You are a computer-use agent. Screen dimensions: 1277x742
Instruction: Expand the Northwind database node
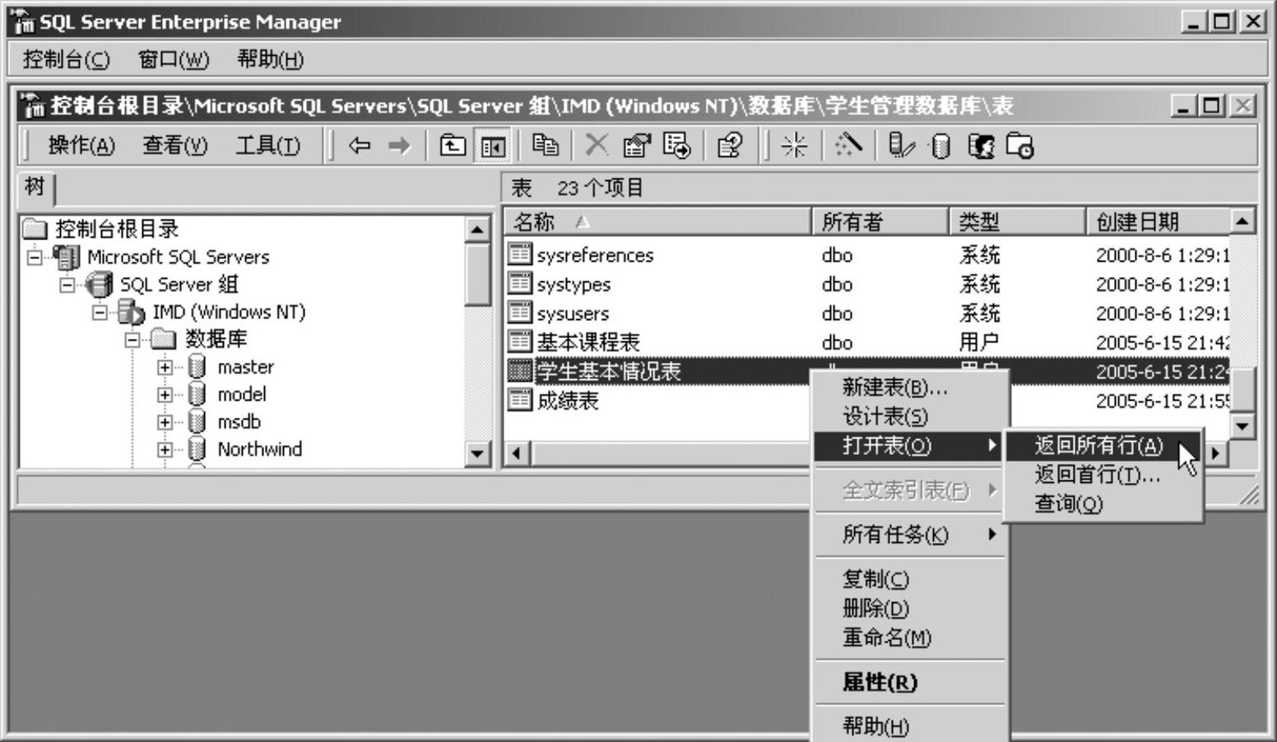click(x=165, y=450)
